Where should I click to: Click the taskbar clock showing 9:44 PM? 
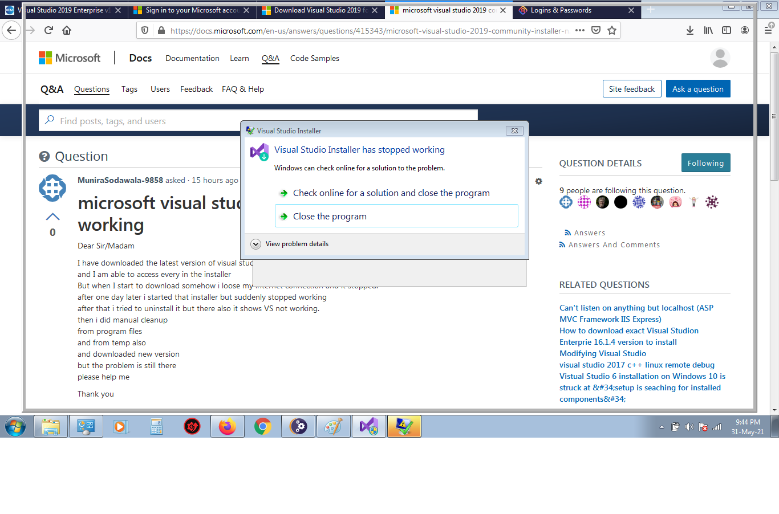coord(748,427)
